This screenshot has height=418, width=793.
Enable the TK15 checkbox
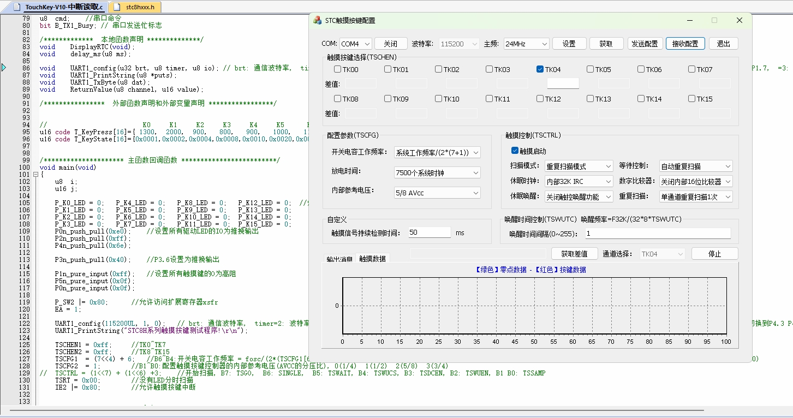691,99
